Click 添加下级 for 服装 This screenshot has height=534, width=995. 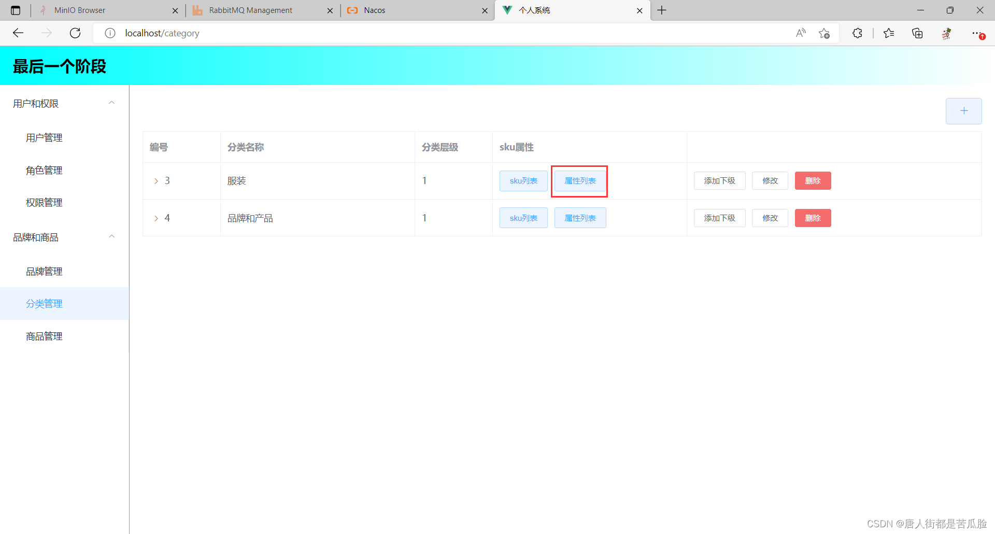719,181
